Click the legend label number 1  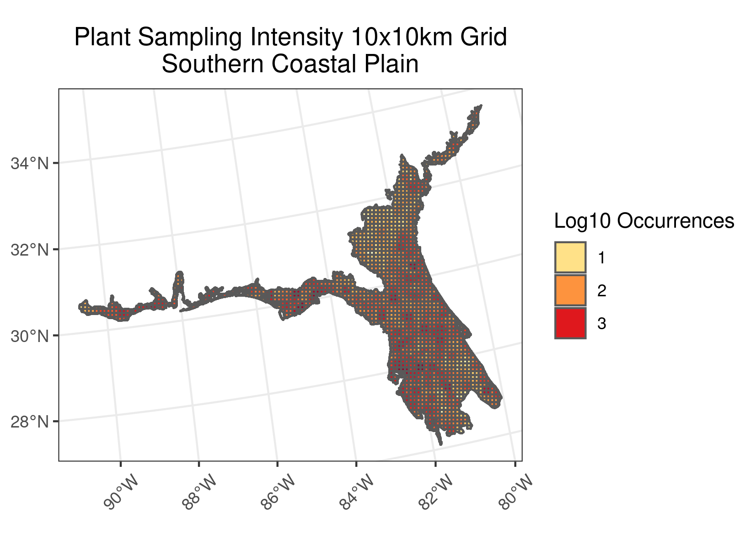click(x=601, y=258)
